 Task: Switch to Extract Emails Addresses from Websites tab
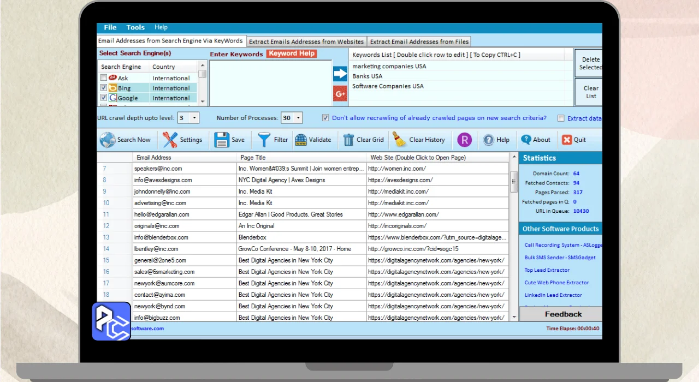tap(306, 41)
